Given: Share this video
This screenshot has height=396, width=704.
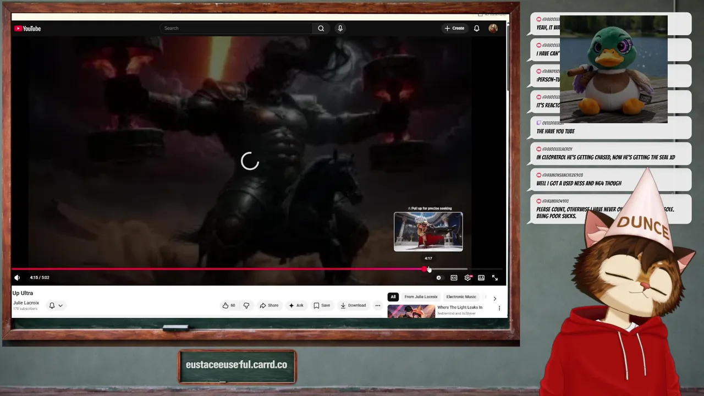Looking at the screenshot, I should point(269,305).
